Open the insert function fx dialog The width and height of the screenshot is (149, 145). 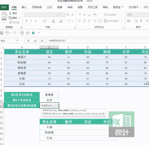[42, 41]
